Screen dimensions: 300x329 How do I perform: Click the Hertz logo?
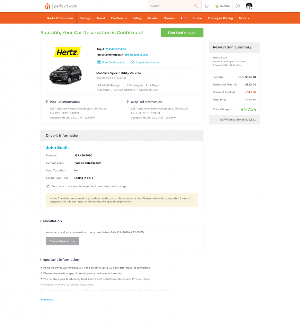tap(67, 52)
